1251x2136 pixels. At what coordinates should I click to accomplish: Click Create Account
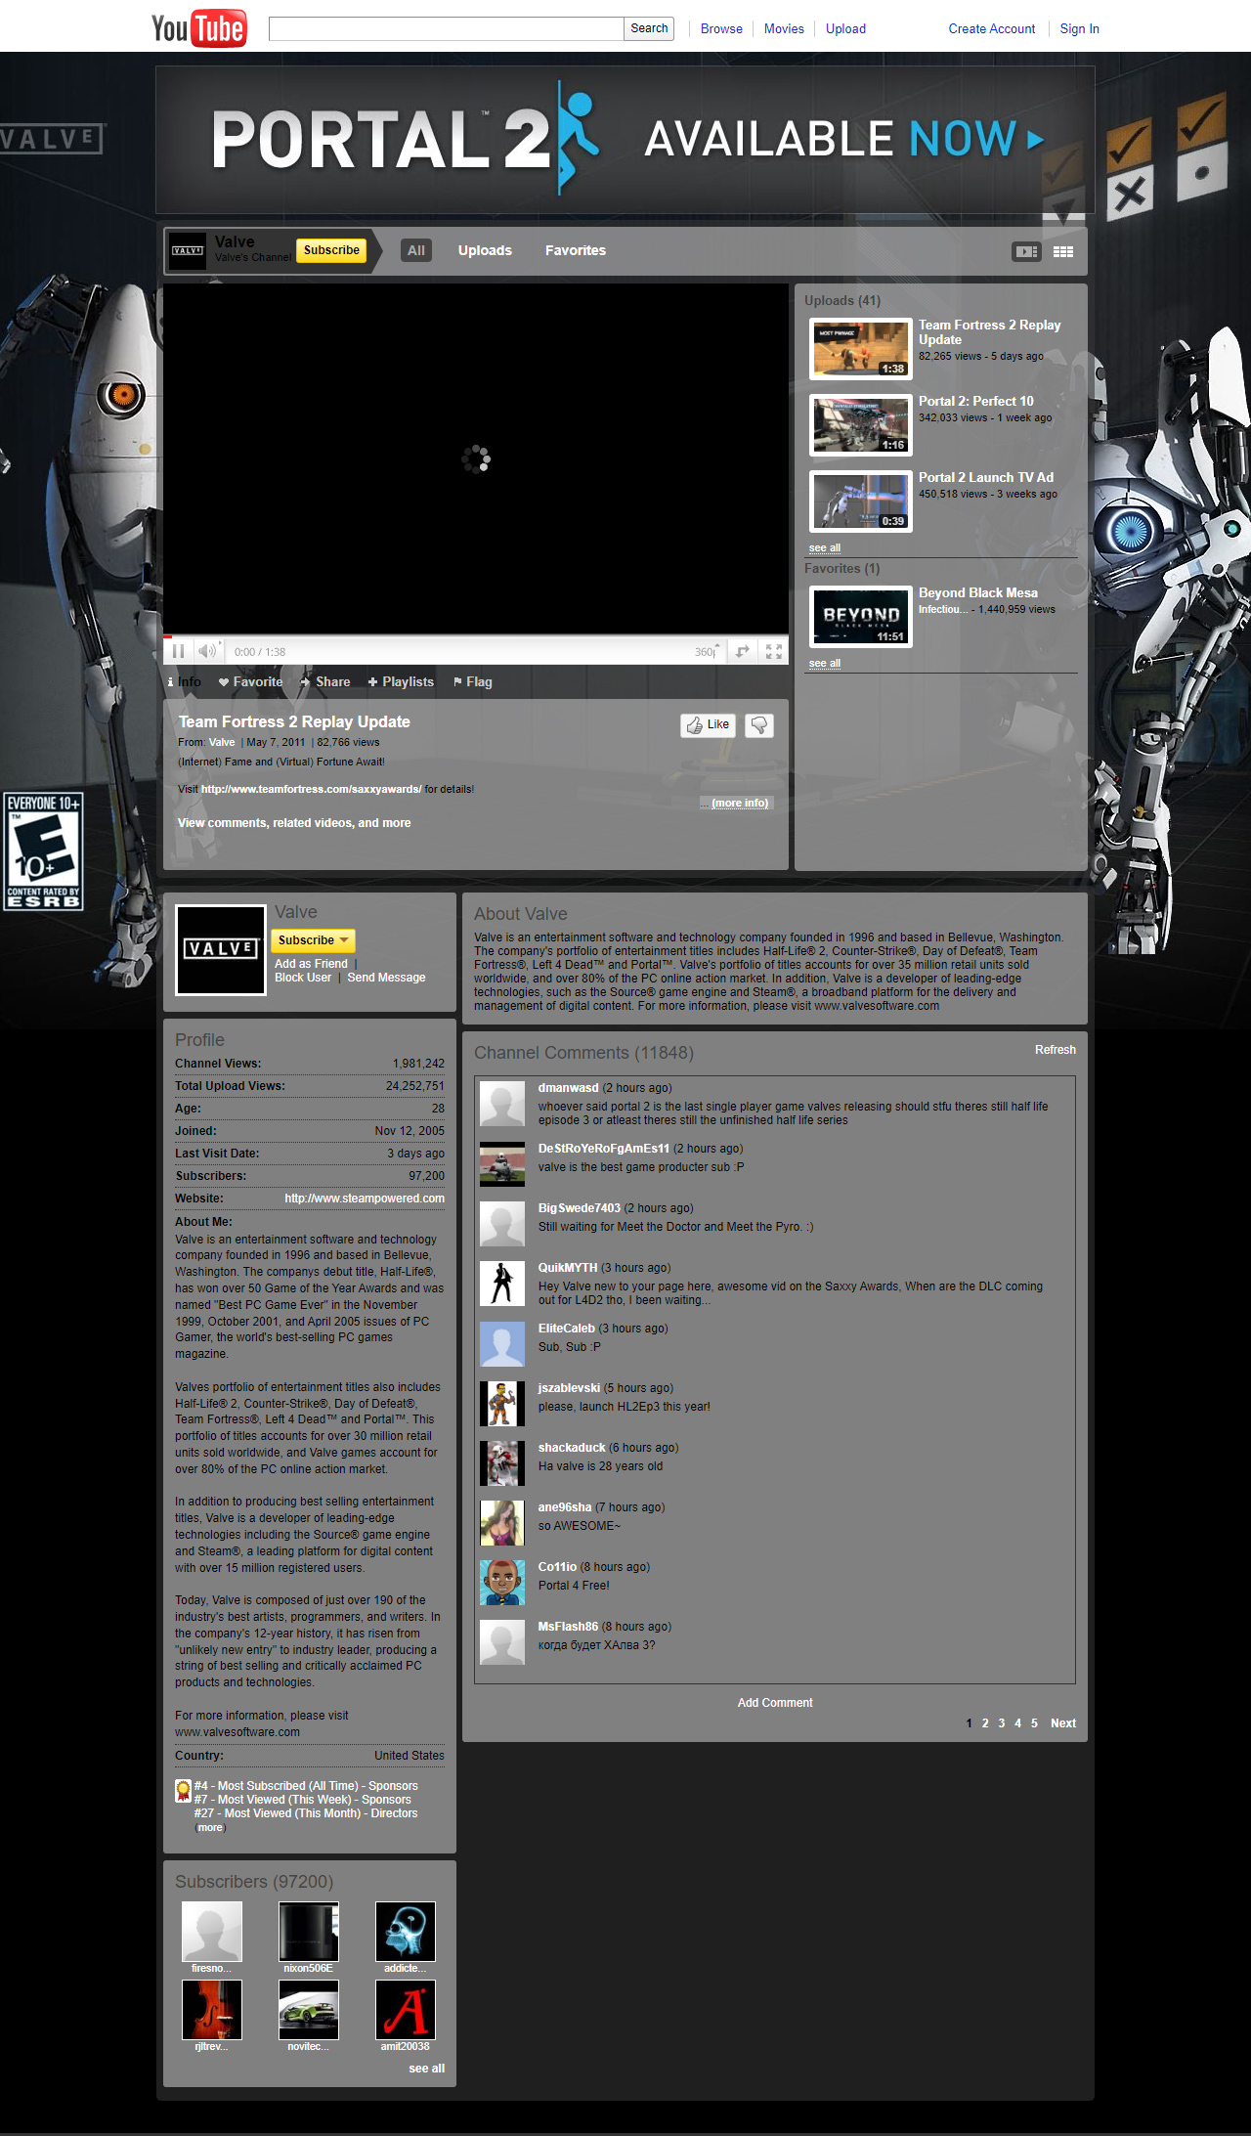click(x=991, y=28)
